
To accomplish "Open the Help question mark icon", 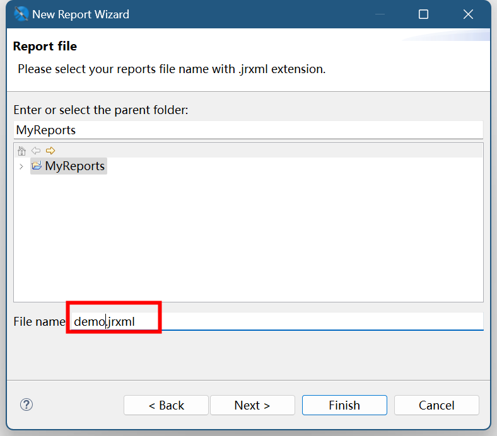I will 26,404.
